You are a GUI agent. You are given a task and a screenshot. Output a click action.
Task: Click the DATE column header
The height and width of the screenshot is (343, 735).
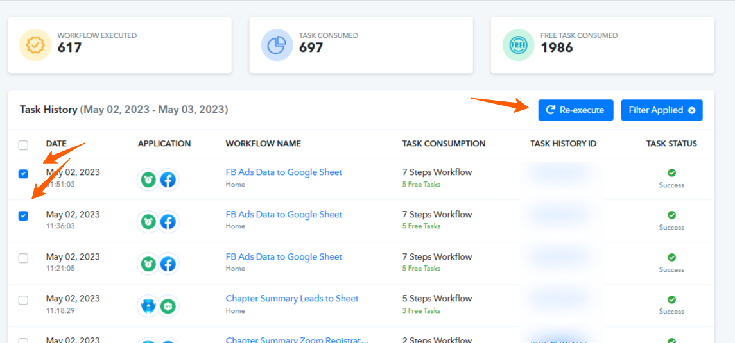click(56, 144)
